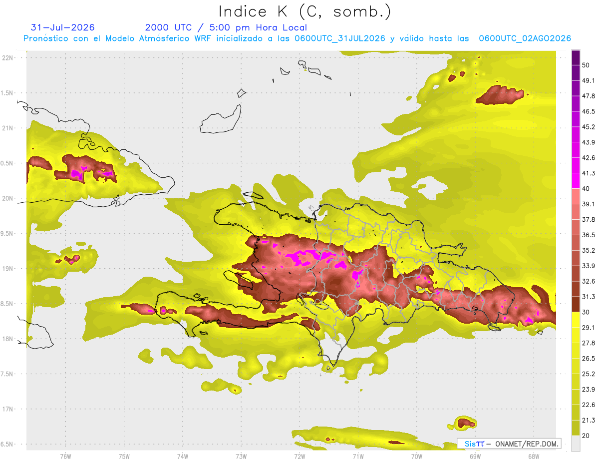Click the colorbar label '50'

click(586, 65)
